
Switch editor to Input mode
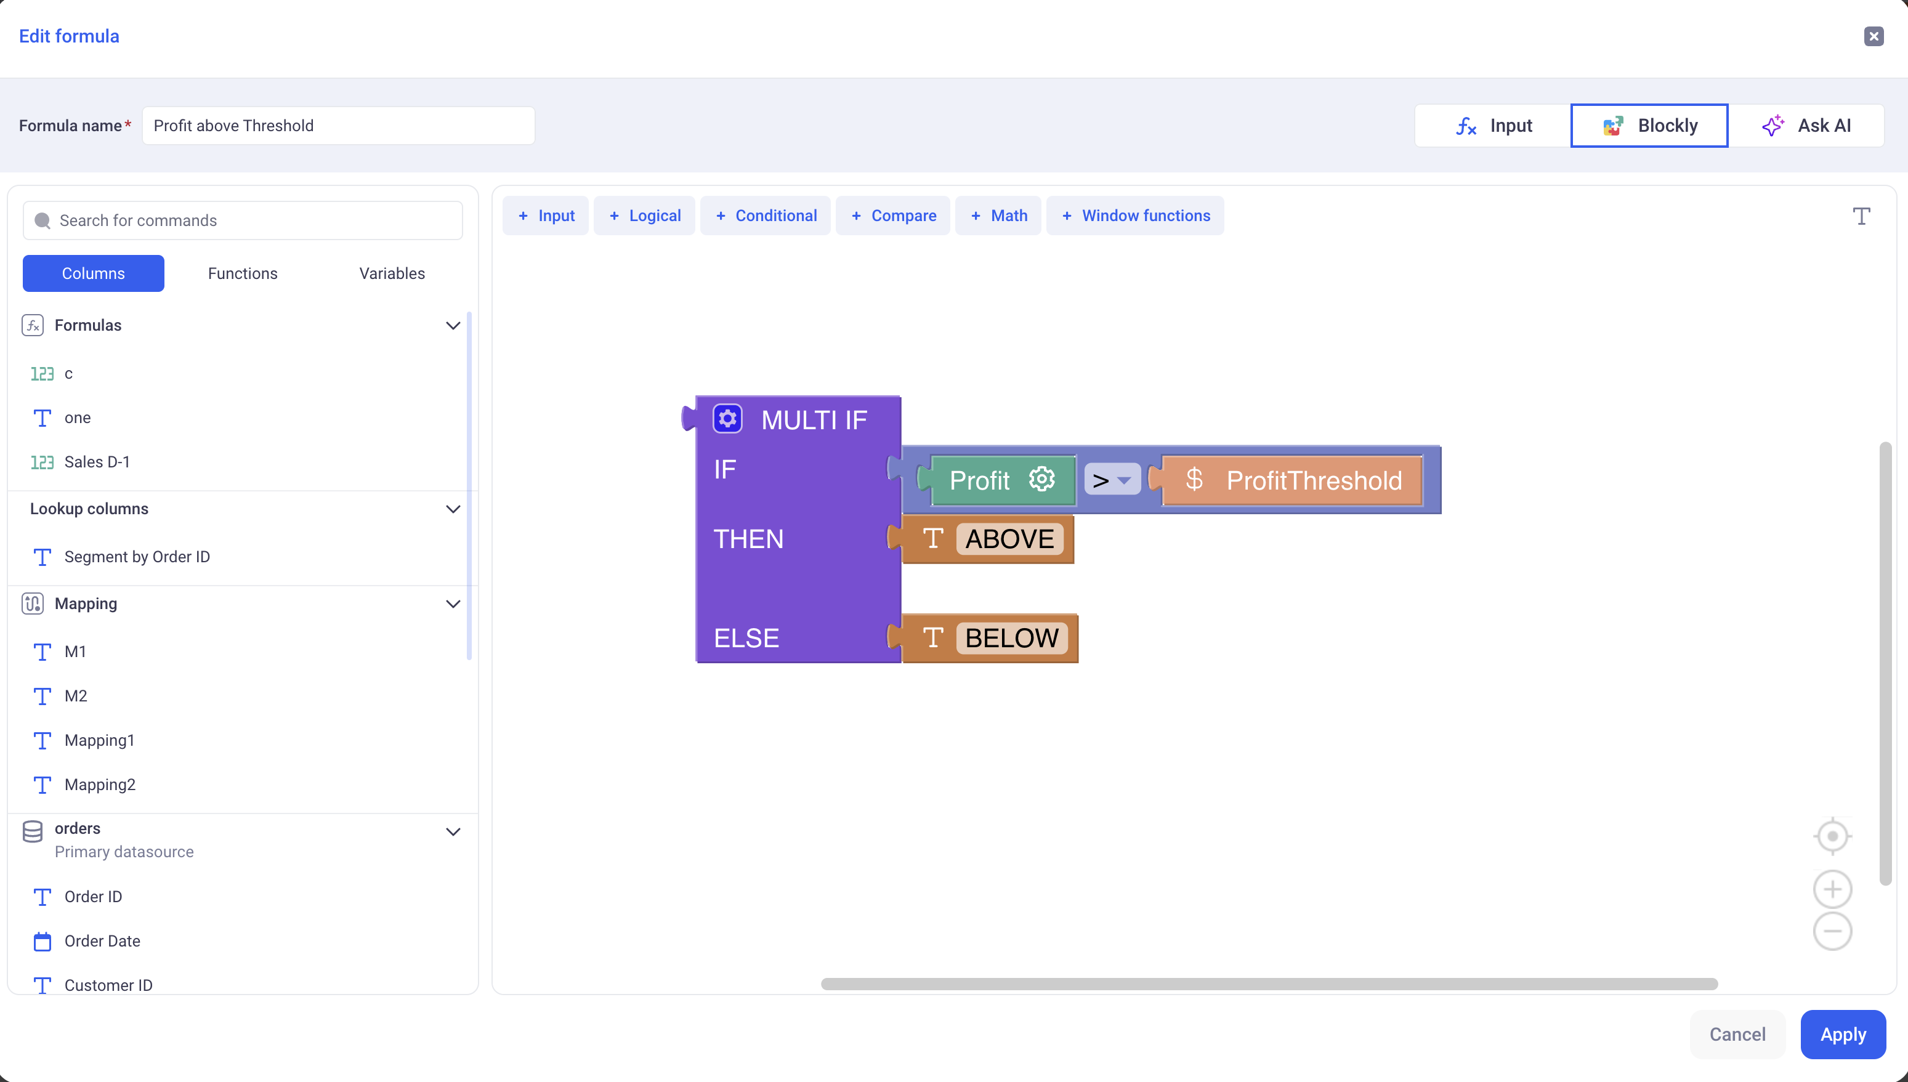(x=1494, y=126)
